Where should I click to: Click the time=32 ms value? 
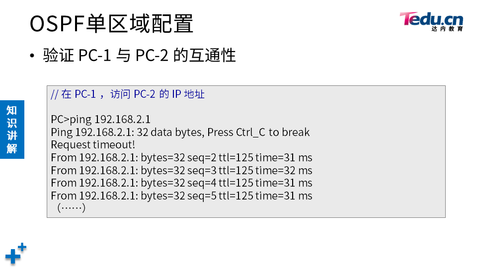pos(284,170)
